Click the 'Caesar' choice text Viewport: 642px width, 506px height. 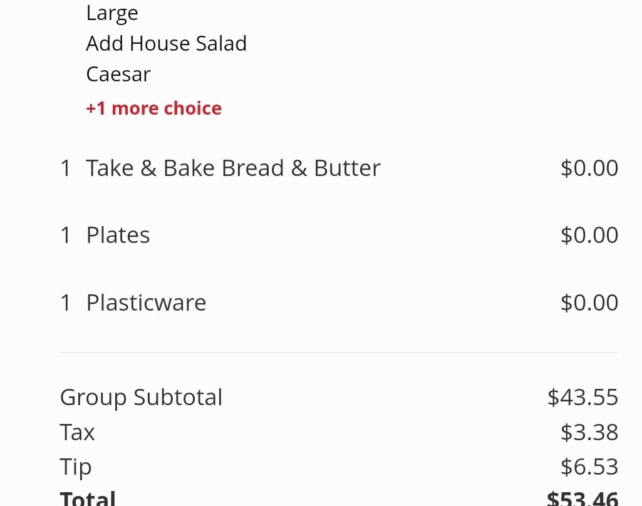click(x=118, y=75)
